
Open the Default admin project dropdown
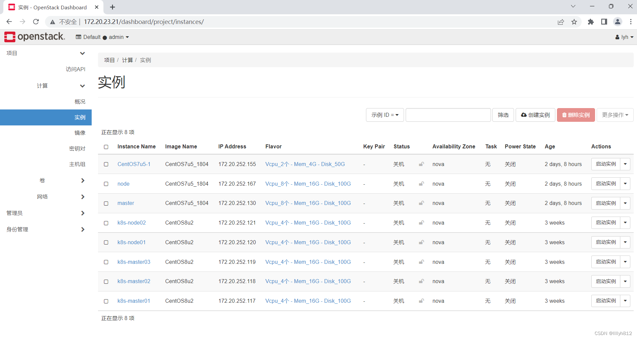[102, 37]
